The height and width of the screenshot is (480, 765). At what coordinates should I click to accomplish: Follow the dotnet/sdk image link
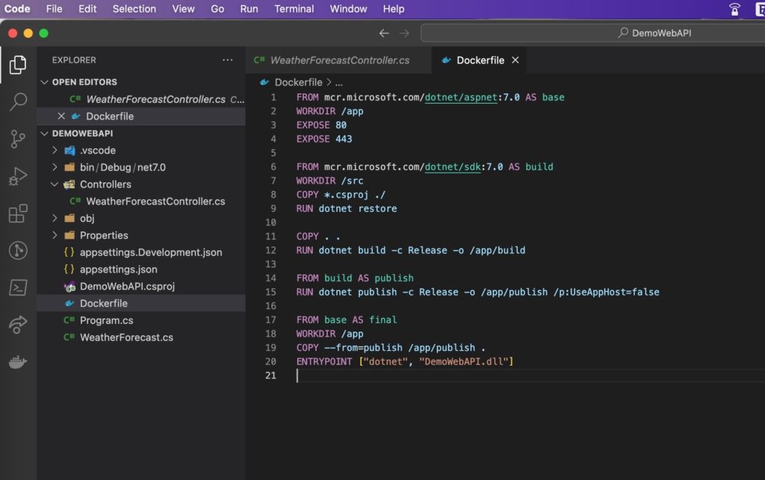click(452, 167)
